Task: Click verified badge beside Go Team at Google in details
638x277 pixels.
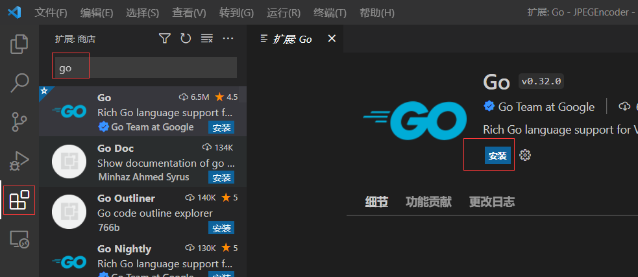Action: [x=489, y=107]
